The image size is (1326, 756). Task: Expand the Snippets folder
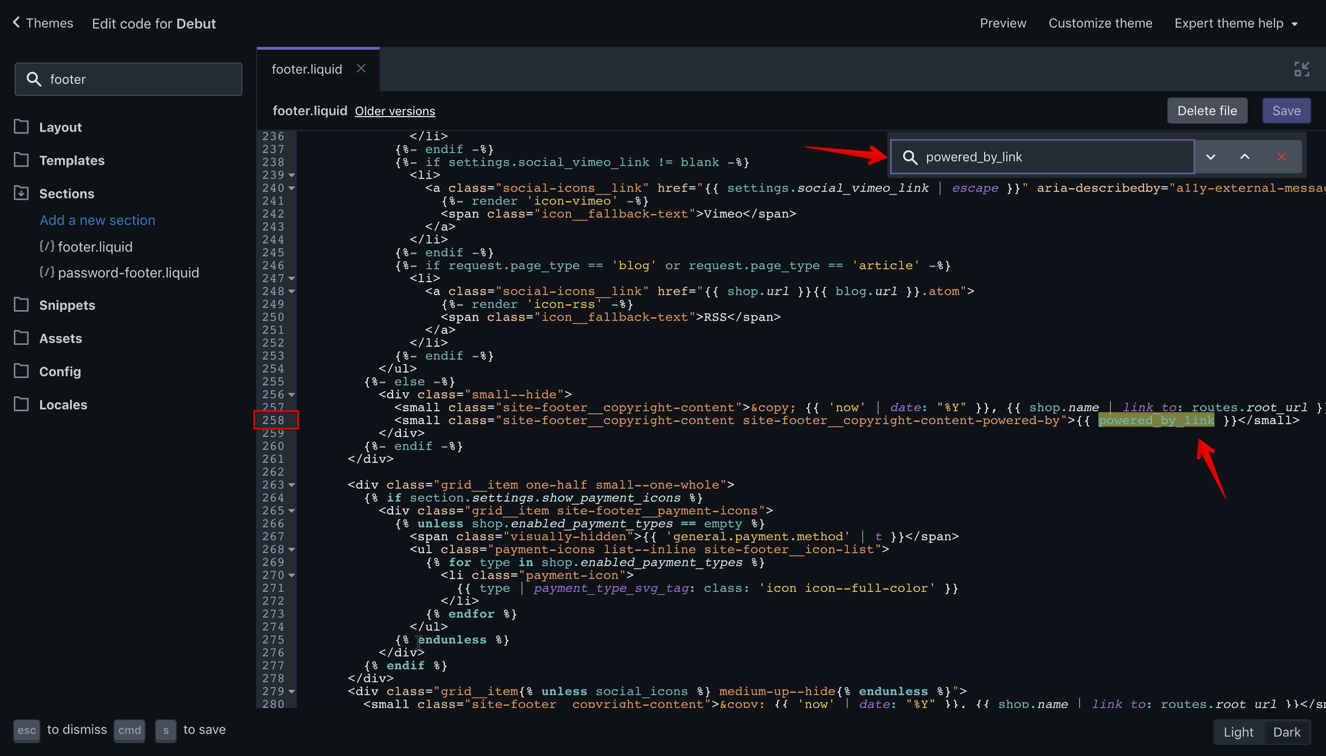67,305
